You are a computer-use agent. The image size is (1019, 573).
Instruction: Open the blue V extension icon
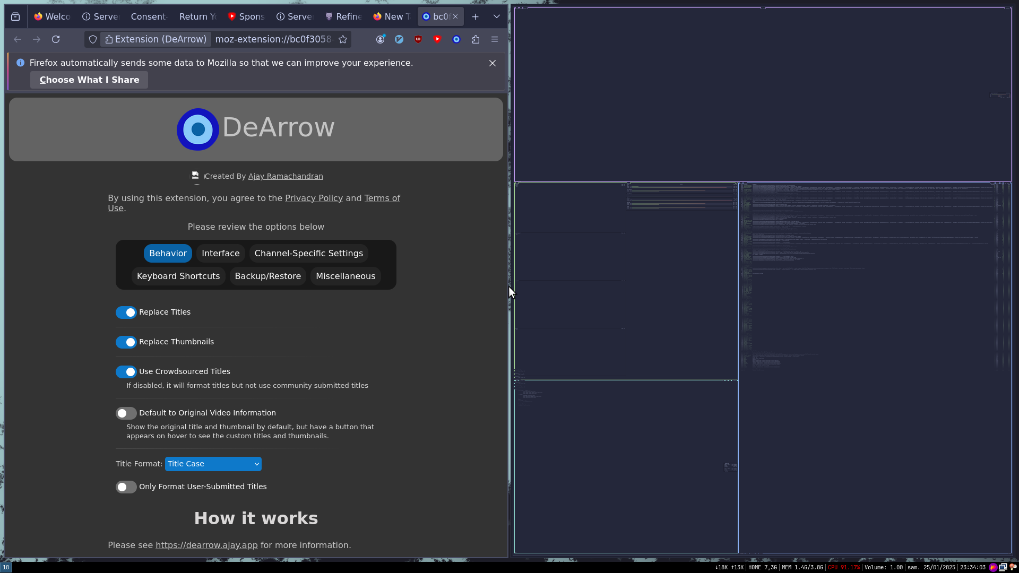[x=399, y=39]
